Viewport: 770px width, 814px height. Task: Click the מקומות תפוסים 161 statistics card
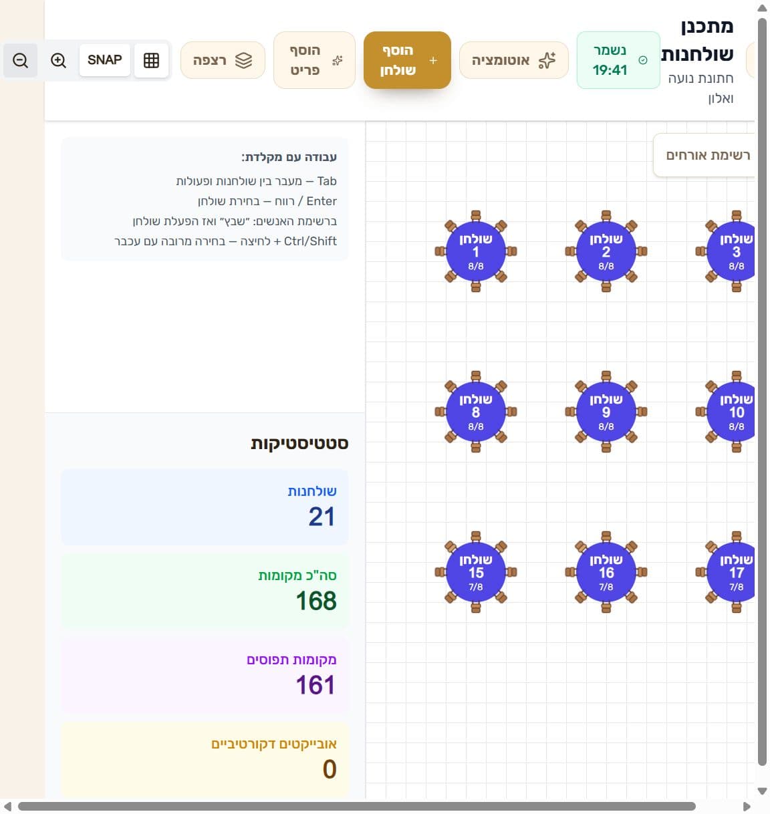(x=205, y=675)
